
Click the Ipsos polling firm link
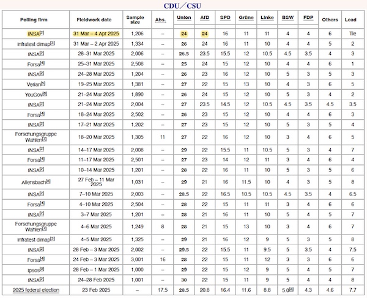click(34, 269)
